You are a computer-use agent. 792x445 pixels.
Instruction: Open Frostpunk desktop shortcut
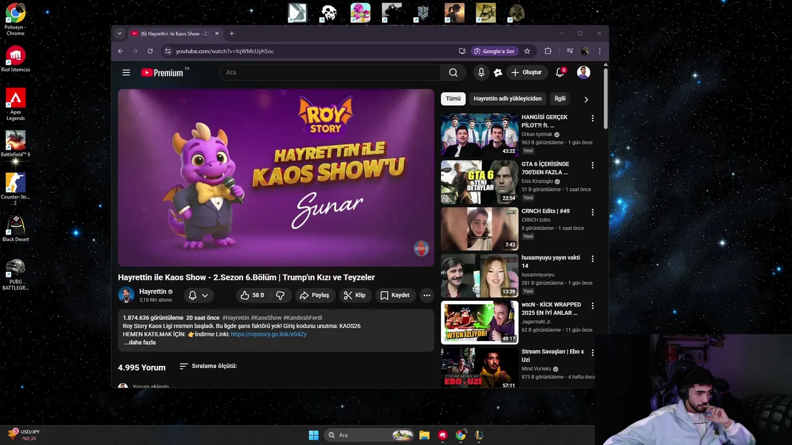click(x=423, y=12)
